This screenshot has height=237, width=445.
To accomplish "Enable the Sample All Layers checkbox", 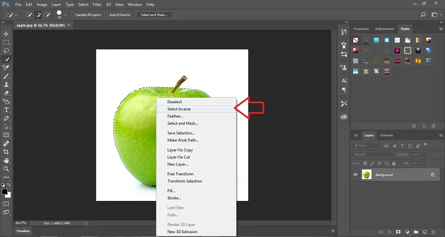I will click(72, 15).
